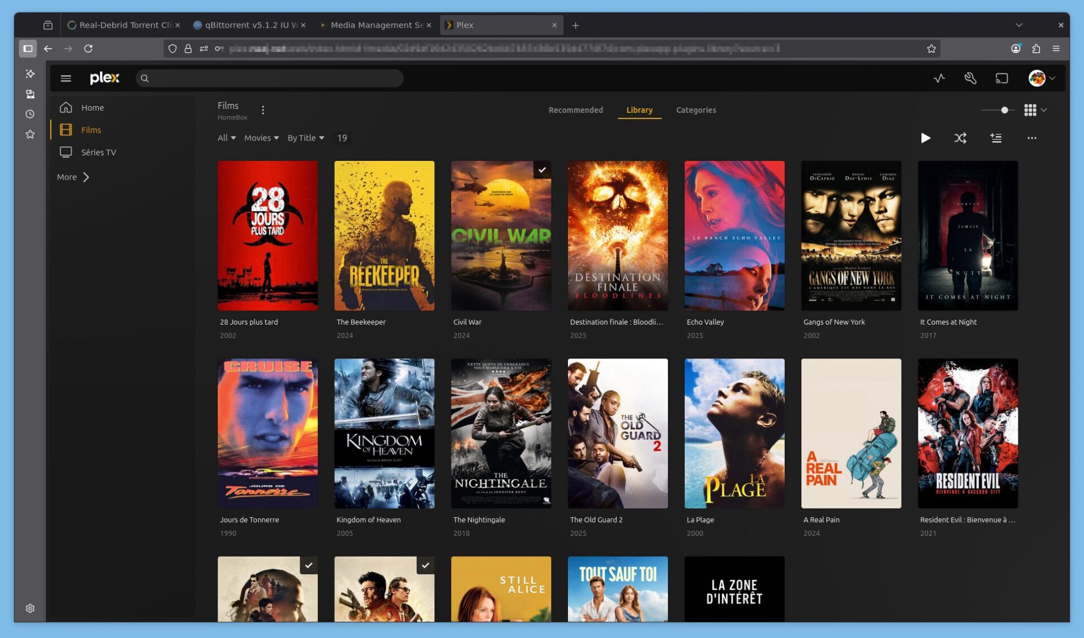This screenshot has width=1084, height=638.
Task: Open a new browser tab
Action: click(x=575, y=25)
